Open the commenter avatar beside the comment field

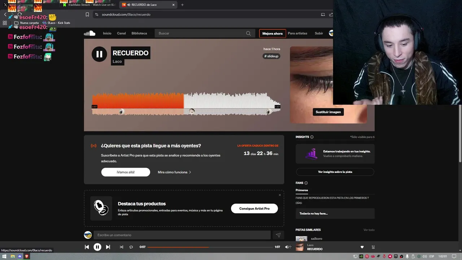point(88,235)
